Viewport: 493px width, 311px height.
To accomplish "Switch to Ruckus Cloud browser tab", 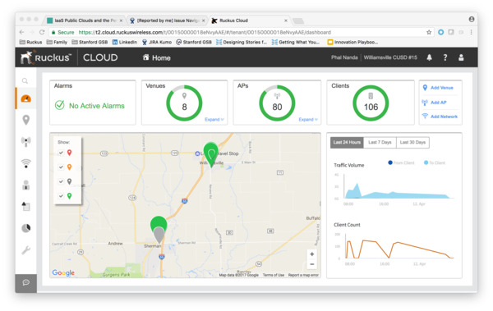I will click(x=249, y=21).
